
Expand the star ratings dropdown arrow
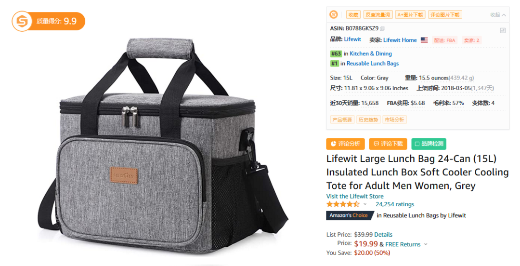click(x=365, y=204)
